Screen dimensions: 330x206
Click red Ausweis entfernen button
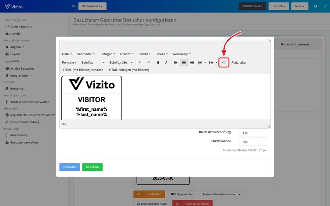click(192, 203)
